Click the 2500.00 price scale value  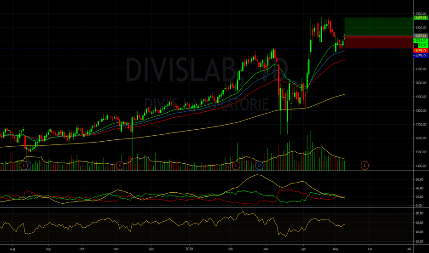(x=421, y=14)
